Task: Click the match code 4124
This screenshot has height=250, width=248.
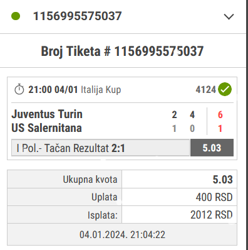Action: pos(206,90)
